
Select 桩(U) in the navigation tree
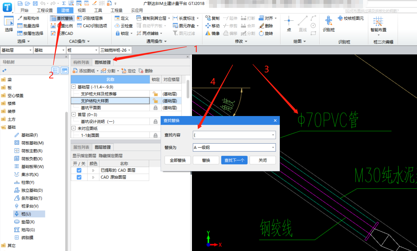pos(29,214)
